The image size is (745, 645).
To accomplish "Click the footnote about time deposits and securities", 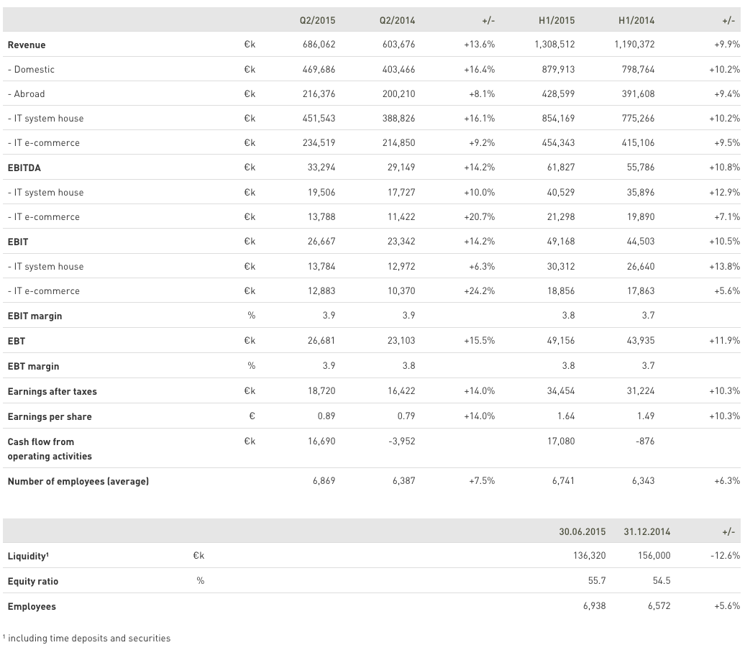I will (86, 639).
